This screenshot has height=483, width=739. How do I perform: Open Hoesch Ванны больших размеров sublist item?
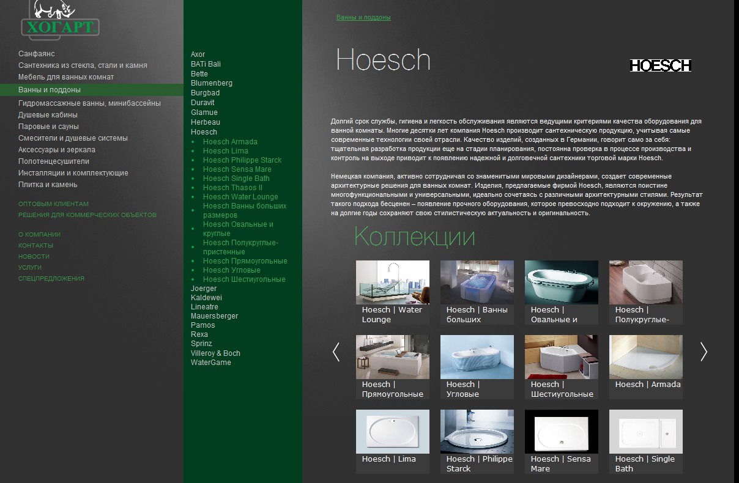point(245,211)
